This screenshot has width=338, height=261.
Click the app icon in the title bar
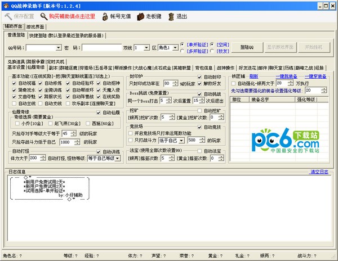tap(6, 6)
